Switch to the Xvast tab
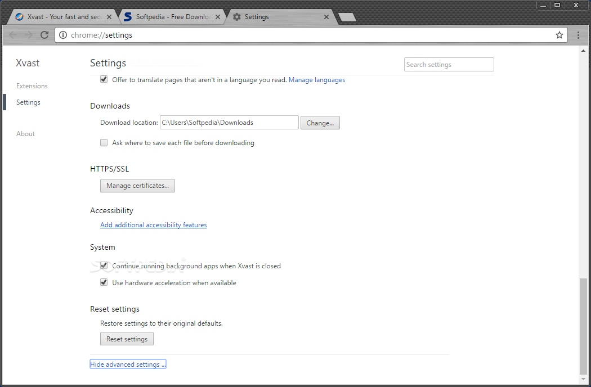Screen dimensions: 591x387 point(63,17)
